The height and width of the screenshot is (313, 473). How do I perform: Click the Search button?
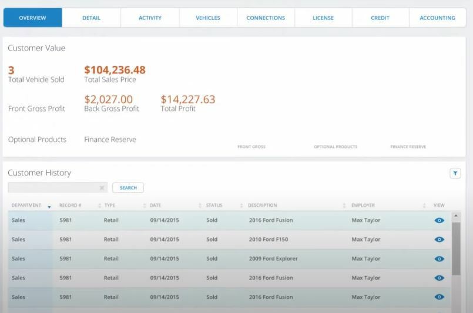pyautogui.click(x=128, y=188)
